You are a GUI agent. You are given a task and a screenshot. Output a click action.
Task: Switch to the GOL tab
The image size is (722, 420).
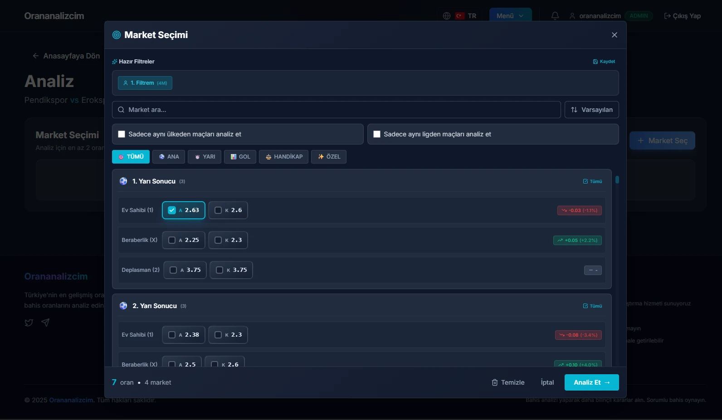240,157
